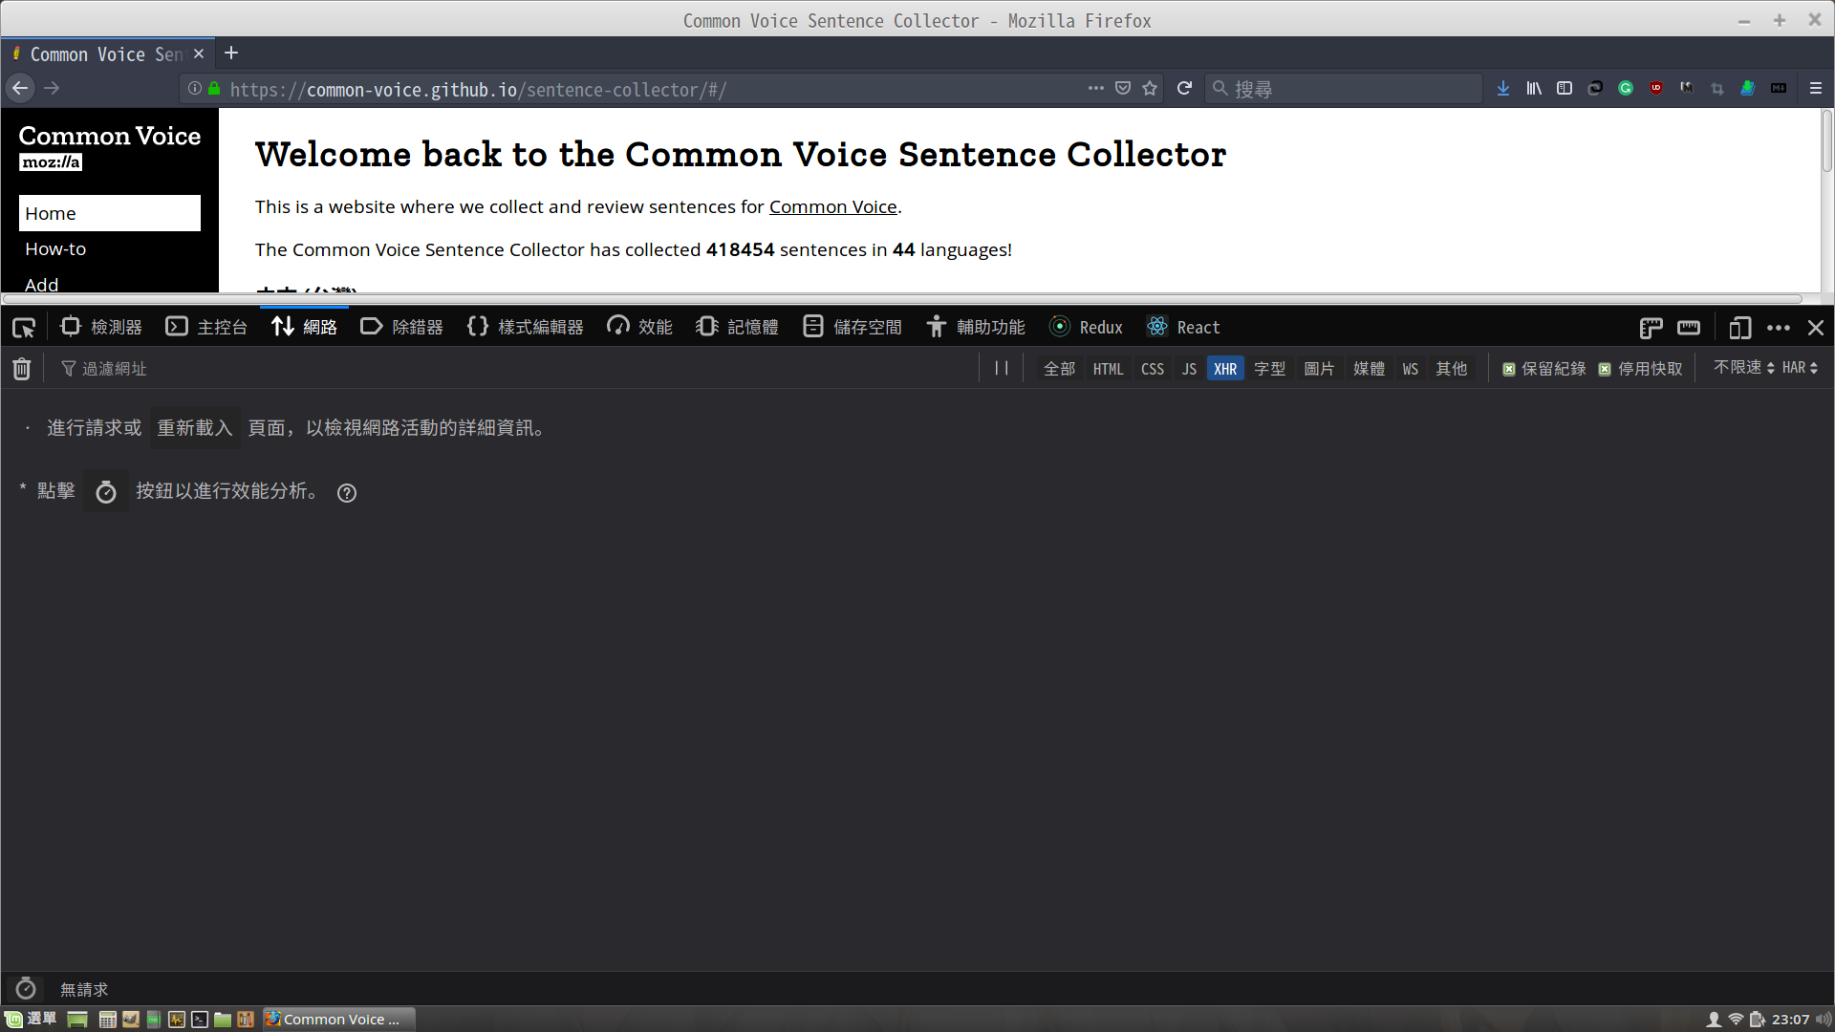Pause network recording with pause icon
Viewport: 1835px width, 1032px height.
coord(1001,369)
